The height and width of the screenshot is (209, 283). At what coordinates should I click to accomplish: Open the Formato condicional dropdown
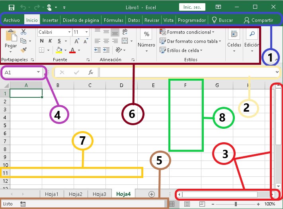pyautogui.click(x=187, y=32)
